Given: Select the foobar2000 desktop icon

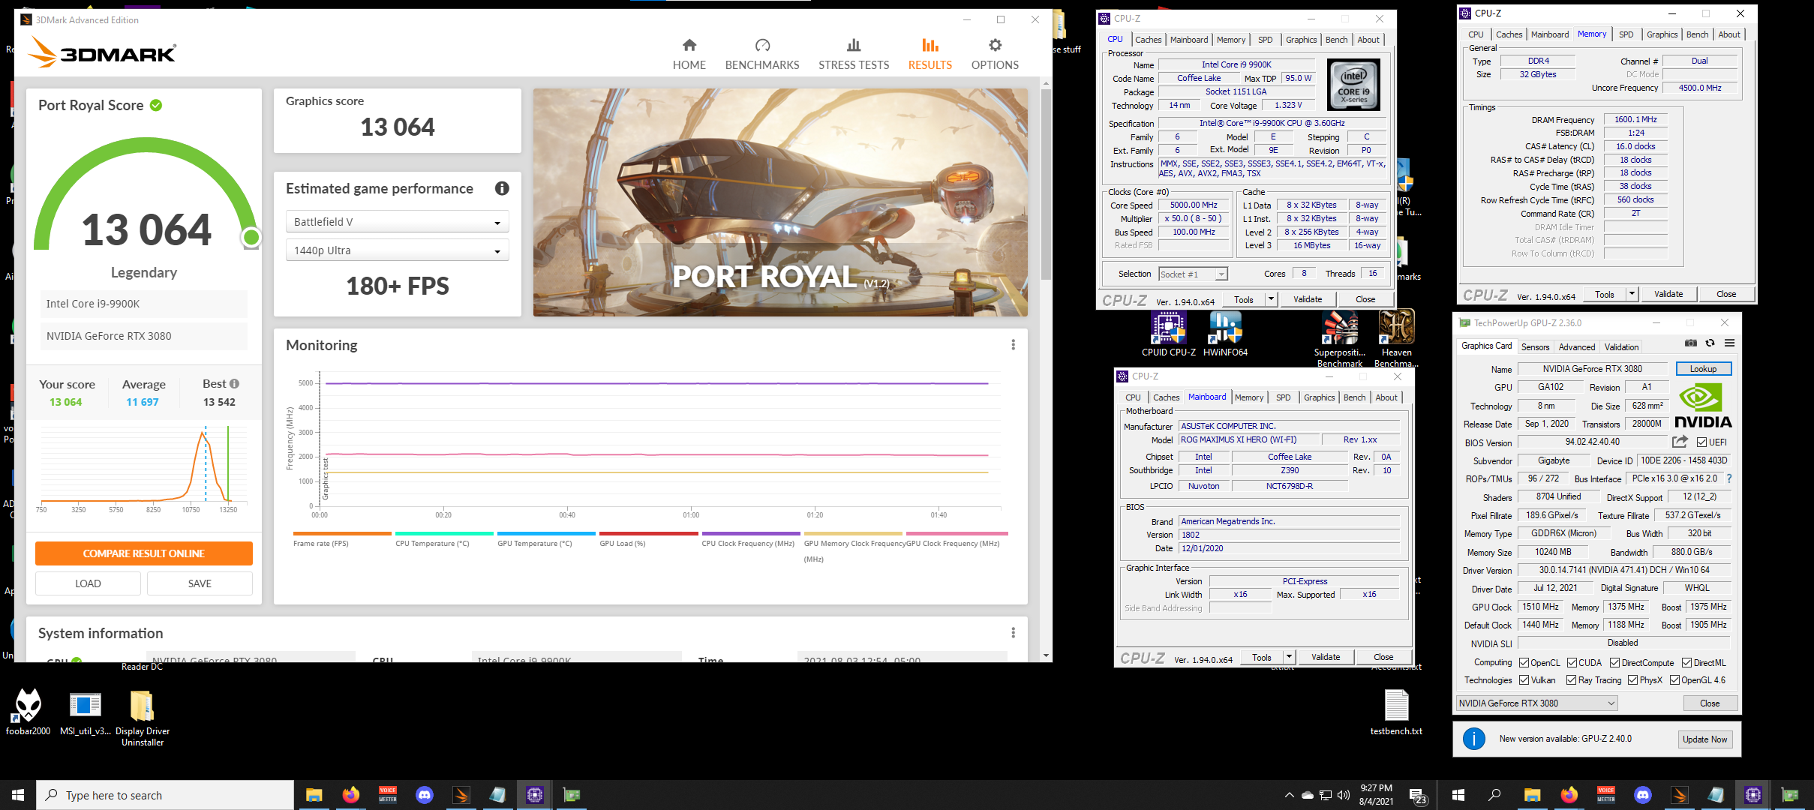Looking at the screenshot, I should (x=29, y=712).
